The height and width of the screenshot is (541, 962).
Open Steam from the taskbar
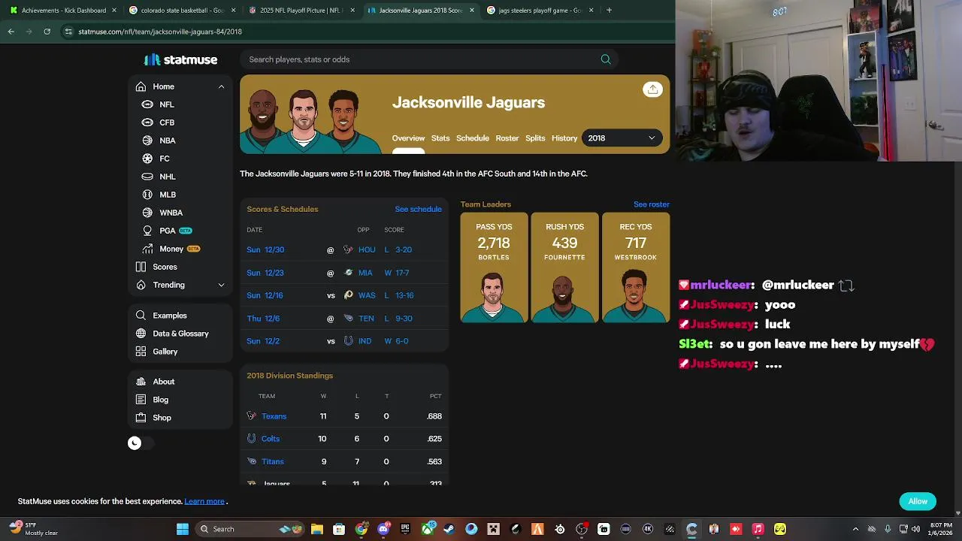(x=449, y=529)
